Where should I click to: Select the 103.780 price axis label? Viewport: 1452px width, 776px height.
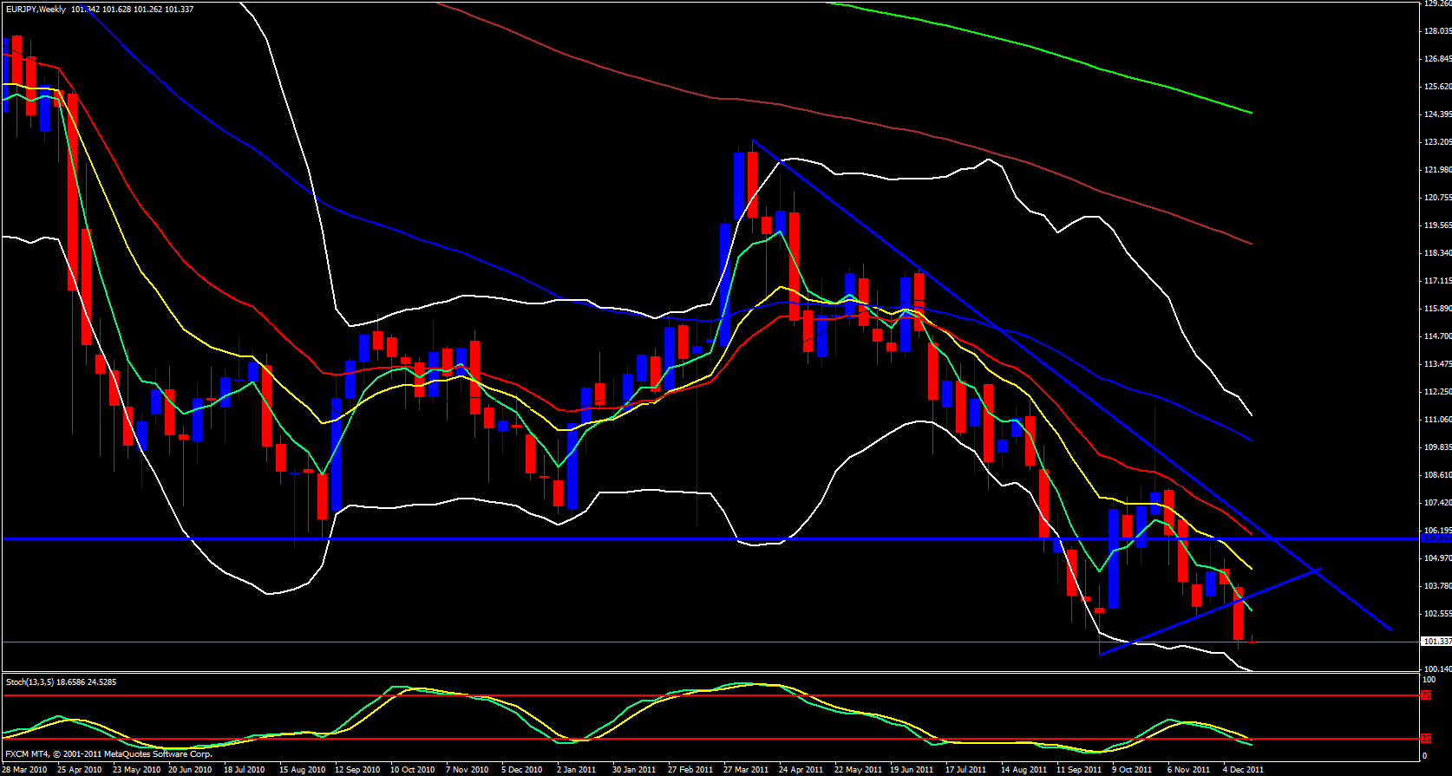point(1437,586)
